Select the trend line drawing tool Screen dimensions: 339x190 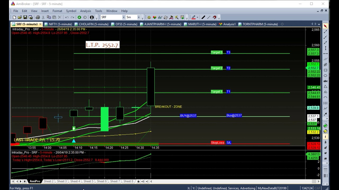pos(325,32)
